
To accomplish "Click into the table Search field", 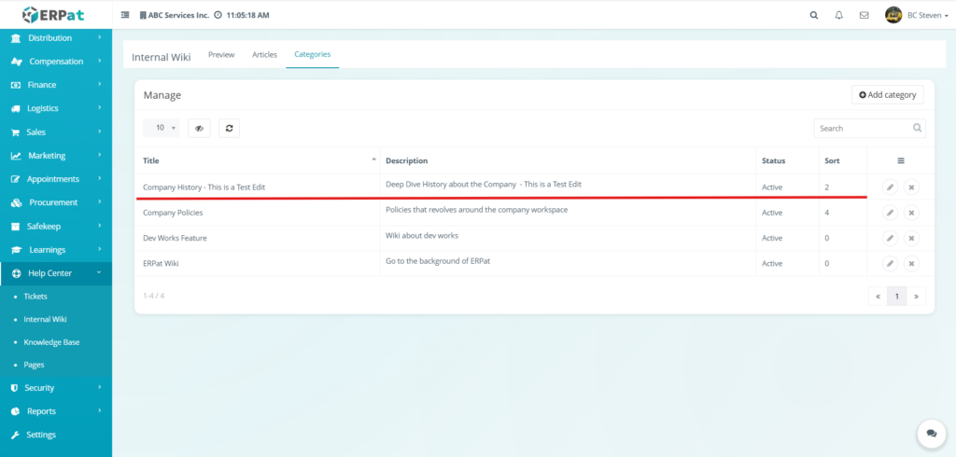I will [861, 128].
